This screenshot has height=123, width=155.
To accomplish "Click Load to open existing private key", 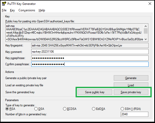I will (x=131, y=85).
